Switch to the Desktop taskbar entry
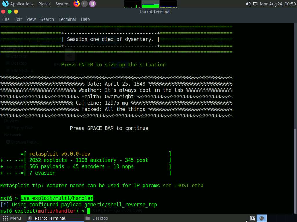The height and width of the screenshot is (222, 297). coord(97,218)
